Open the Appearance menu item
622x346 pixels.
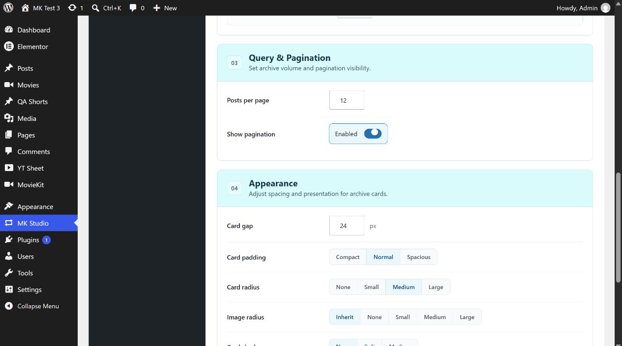[x=35, y=207]
